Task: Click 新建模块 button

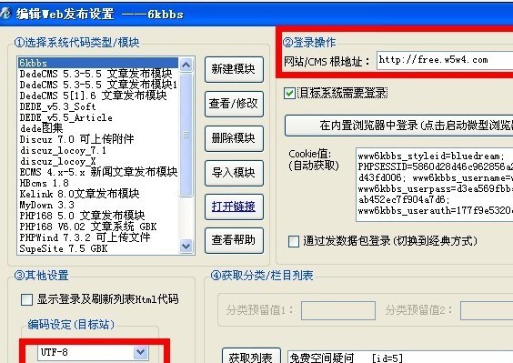Action: pos(234,69)
